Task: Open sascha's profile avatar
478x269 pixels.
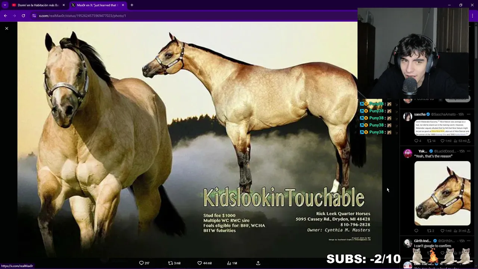Action: pos(408,116)
